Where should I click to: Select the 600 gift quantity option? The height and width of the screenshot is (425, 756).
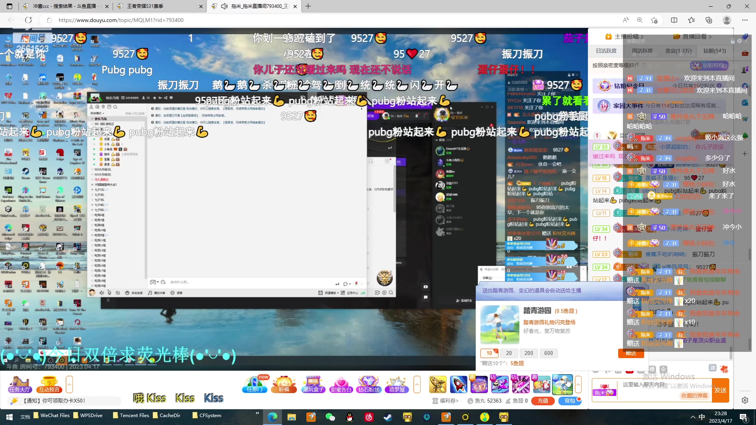(548, 353)
